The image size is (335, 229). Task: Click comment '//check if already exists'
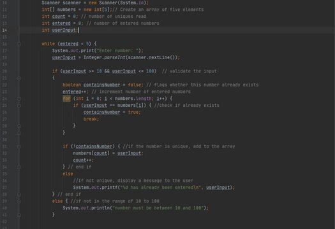pos(186,106)
